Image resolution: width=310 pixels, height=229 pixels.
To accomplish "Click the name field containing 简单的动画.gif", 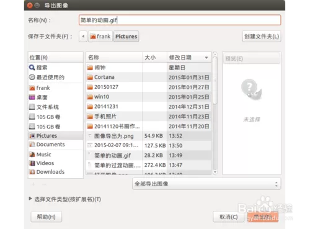I will coord(180,20).
